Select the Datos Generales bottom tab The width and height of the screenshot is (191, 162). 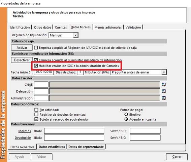[x=22, y=147]
